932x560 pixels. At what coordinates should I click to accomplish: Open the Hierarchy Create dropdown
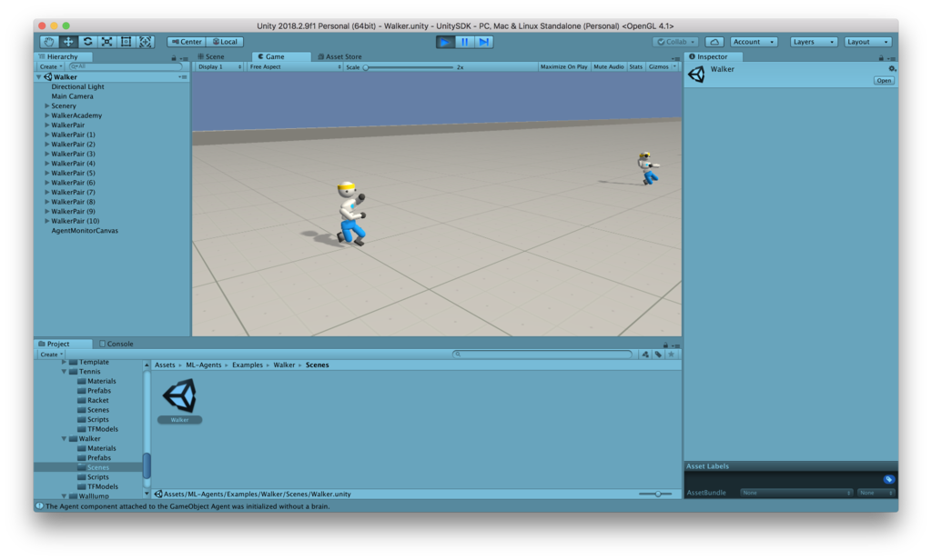pos(51,66)
